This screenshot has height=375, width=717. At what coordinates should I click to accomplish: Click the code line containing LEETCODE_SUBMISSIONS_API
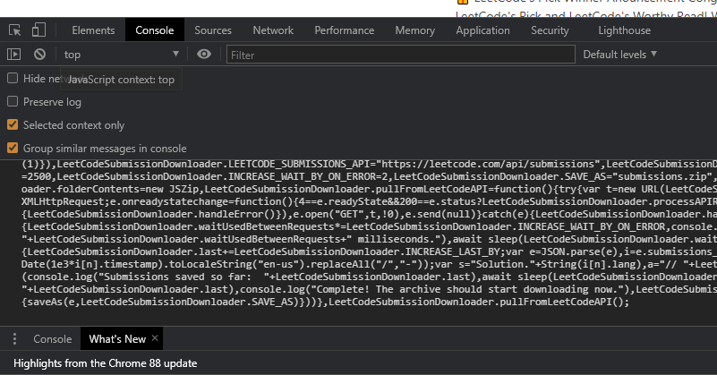click(x=369, y=164)
